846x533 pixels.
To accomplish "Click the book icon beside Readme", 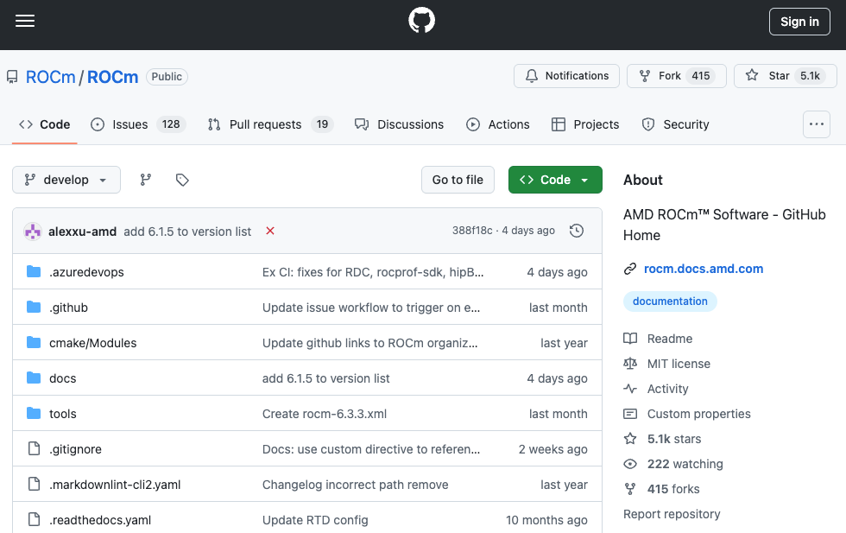I will tap(630, 339).
